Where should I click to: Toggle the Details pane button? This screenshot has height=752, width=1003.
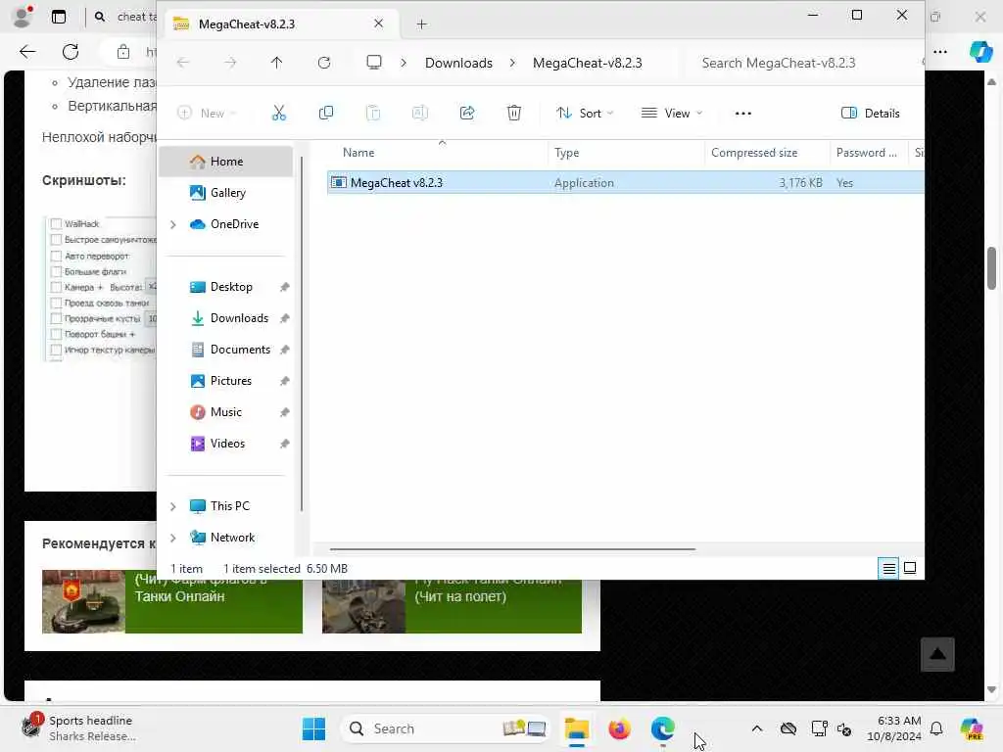point(871,114)
